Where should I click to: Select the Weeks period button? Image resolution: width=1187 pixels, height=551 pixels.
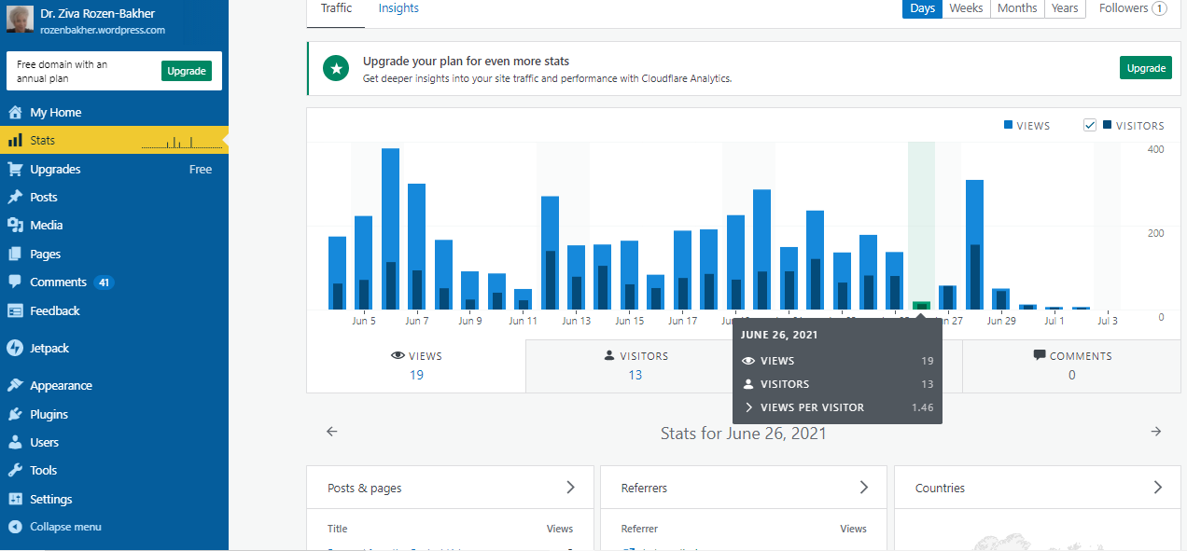tap(966, 8)
